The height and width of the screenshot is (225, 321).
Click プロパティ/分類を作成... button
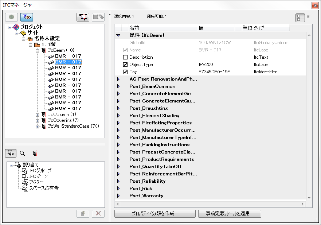tap(155, 214)
